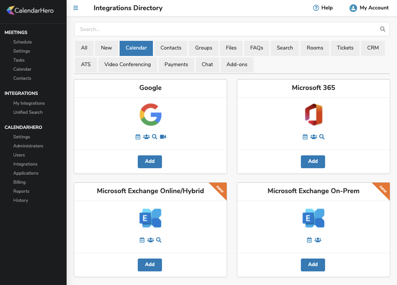Click people icon on Exchange On-Prem card
The height and width of the screenshot is (285, 397).
[x=318, y=240]
